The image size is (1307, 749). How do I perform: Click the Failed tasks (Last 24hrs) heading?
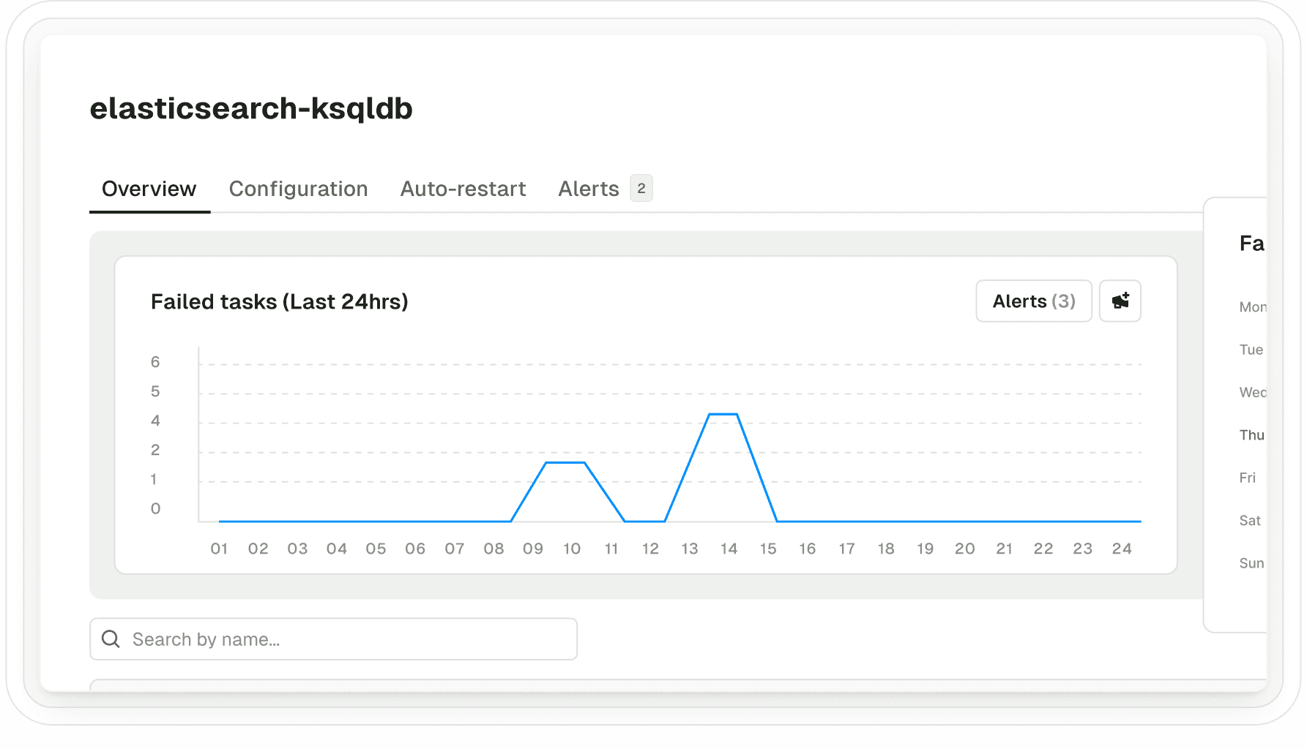coord(279,301)
